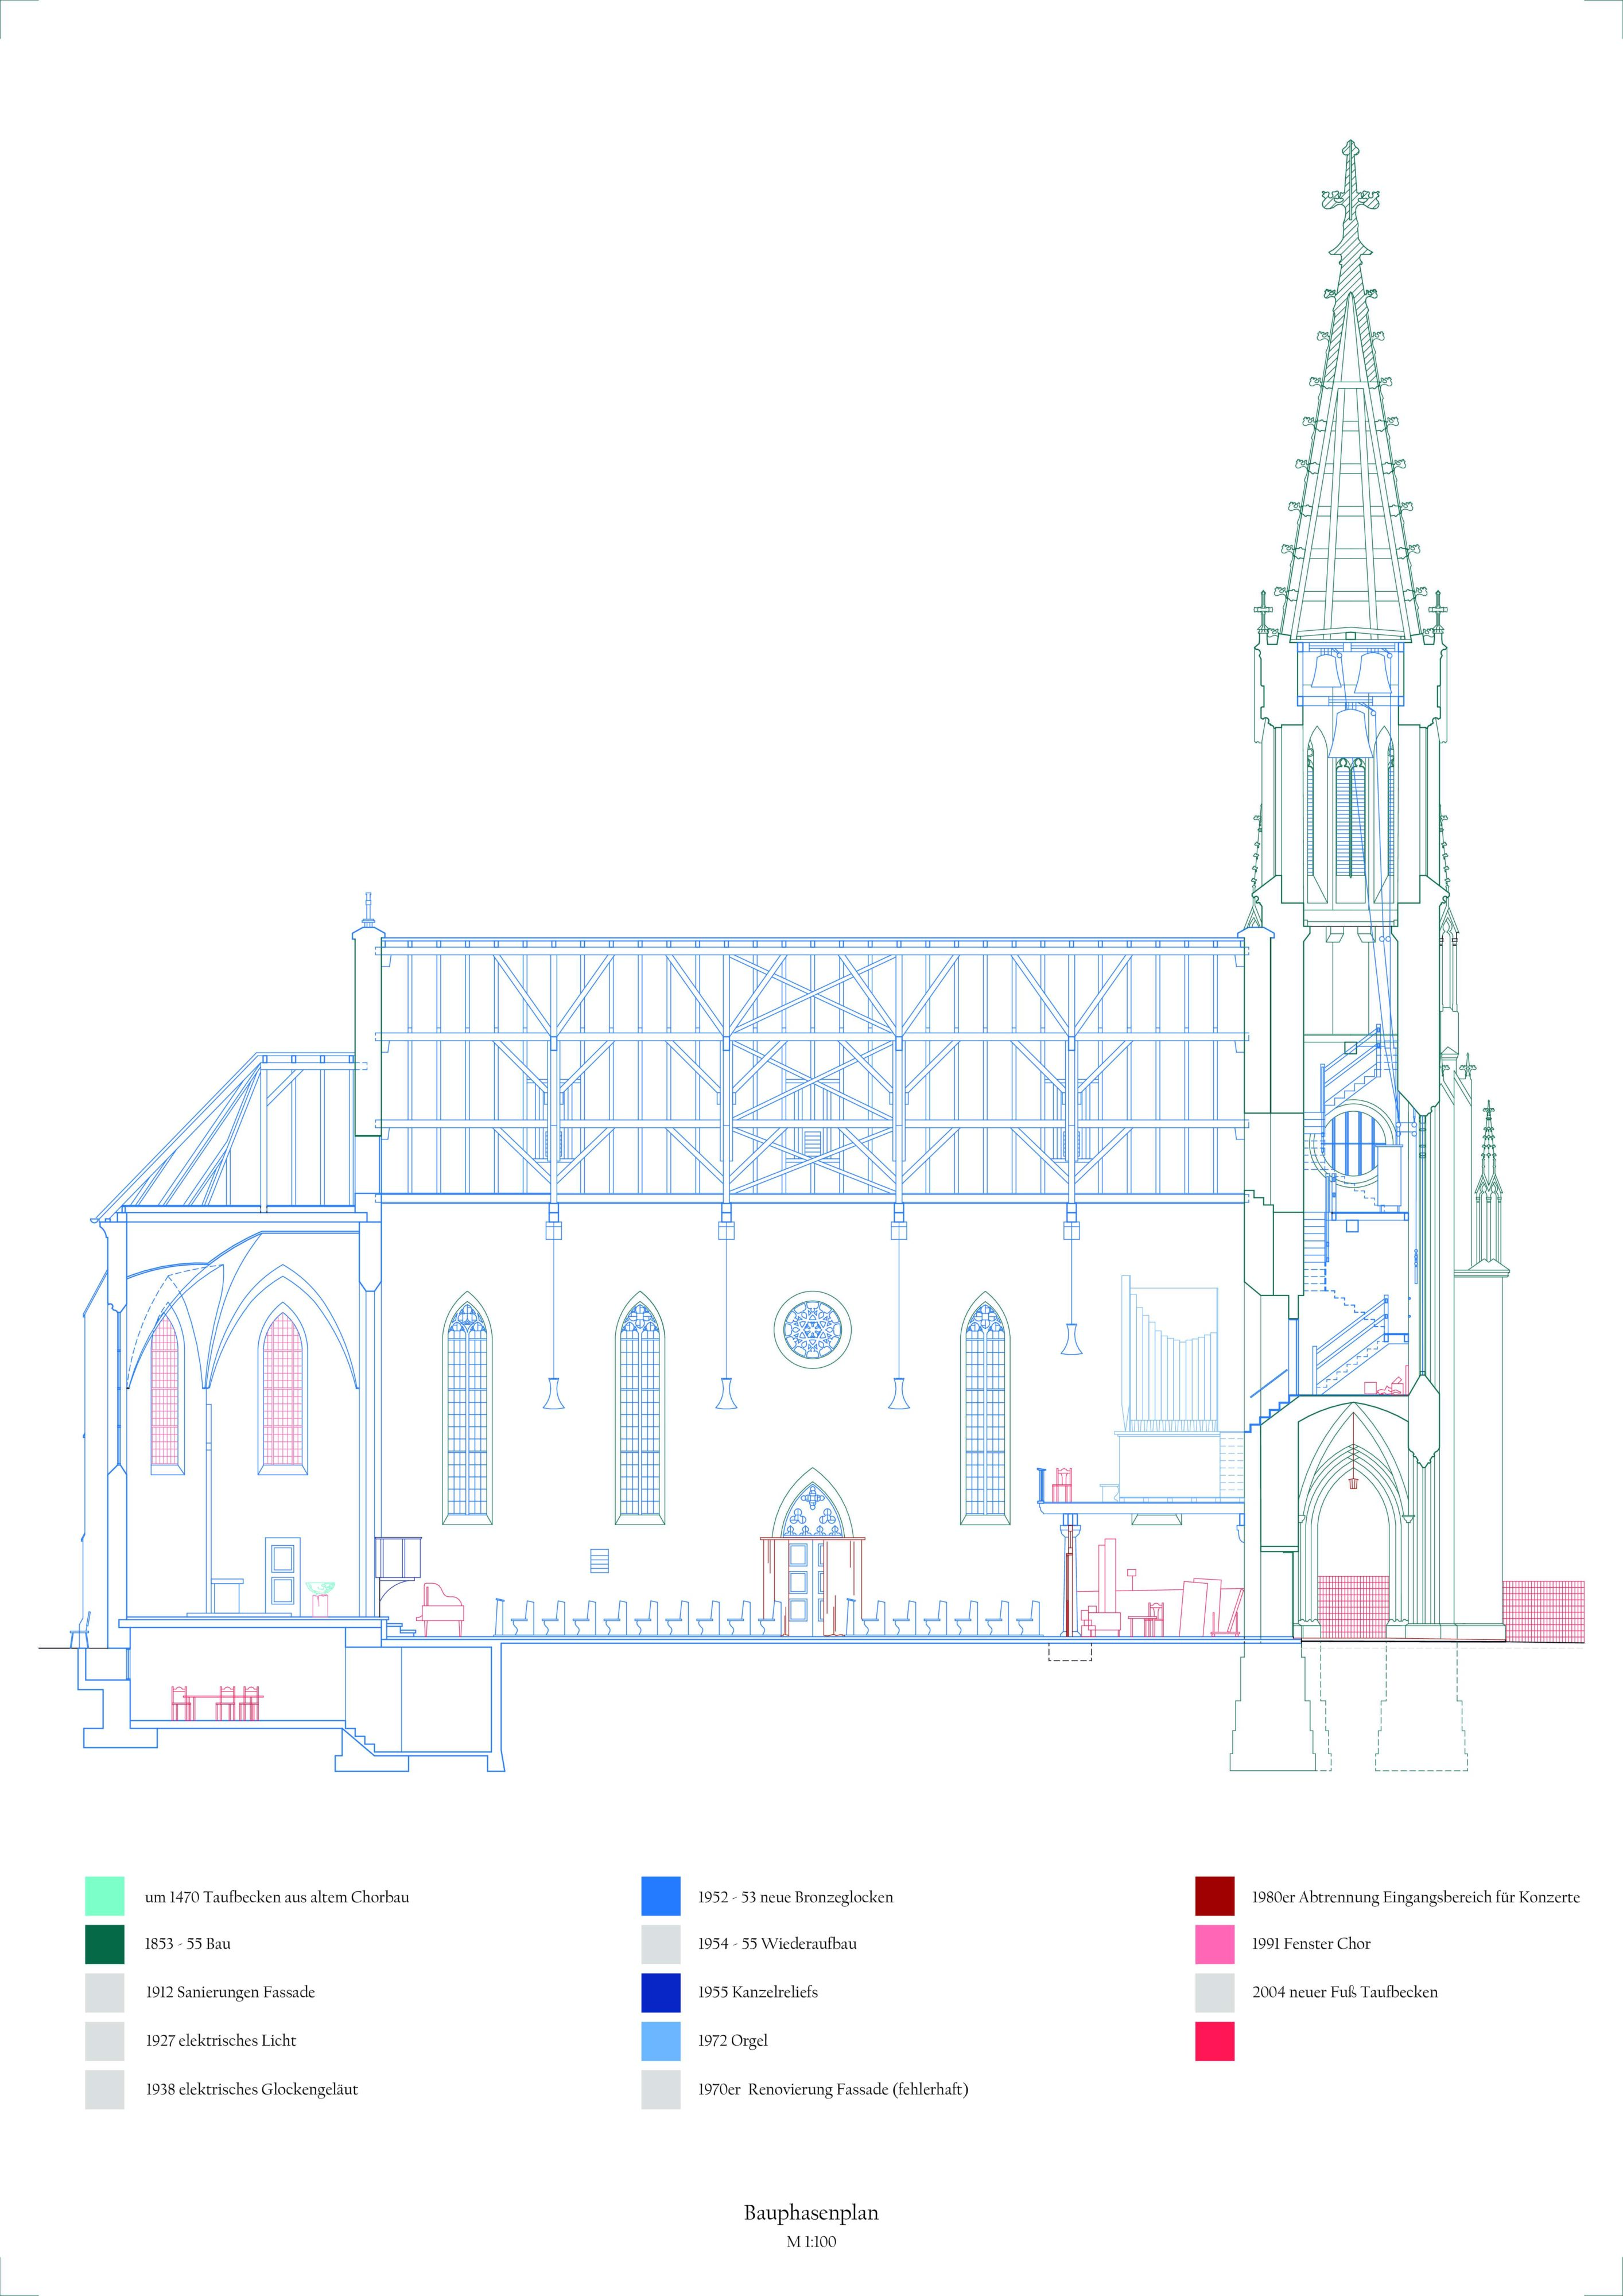Click the light blue '1972 Orgel' swatch
Viewport: 1623px width, 2296px height.
[661, 2041]
